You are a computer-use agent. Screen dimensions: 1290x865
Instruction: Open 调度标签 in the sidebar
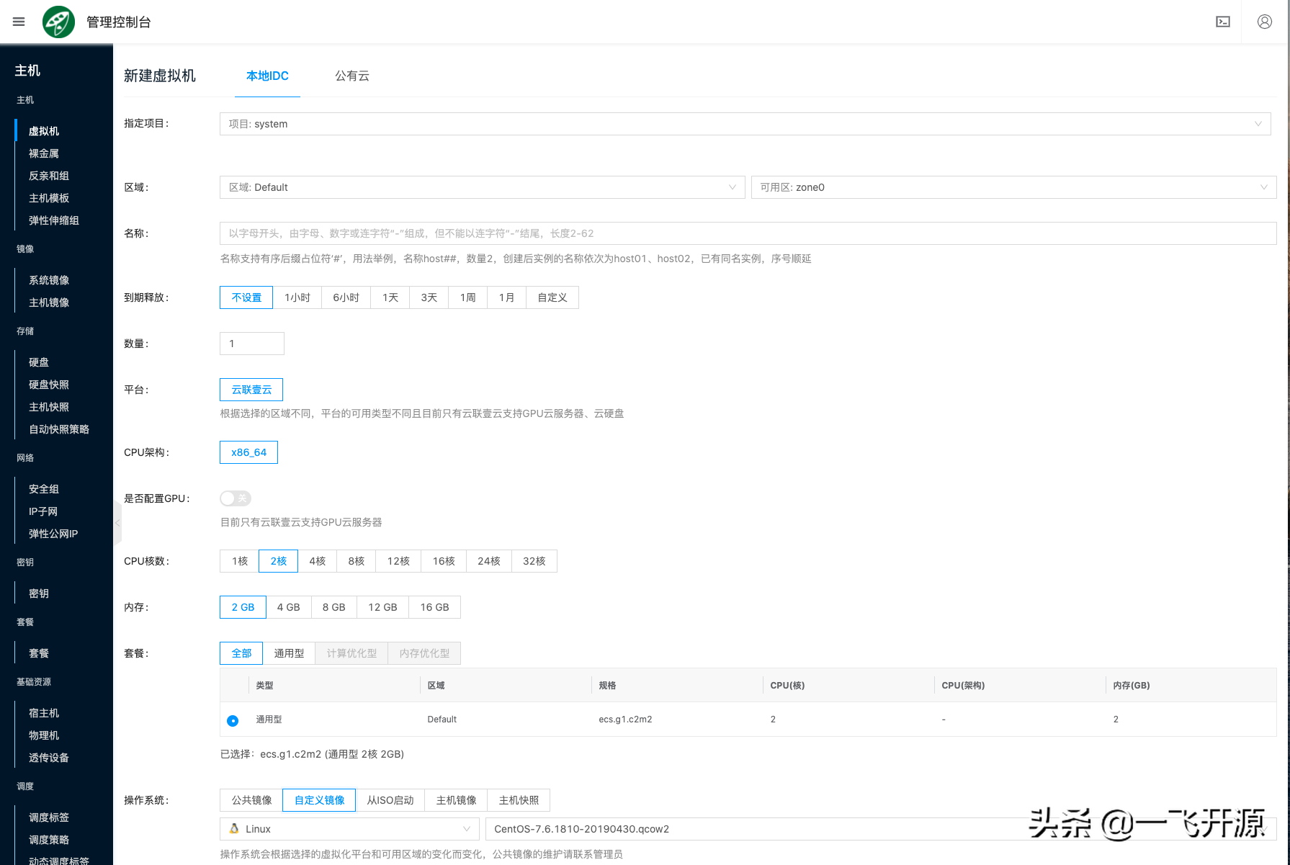[49, 817]
